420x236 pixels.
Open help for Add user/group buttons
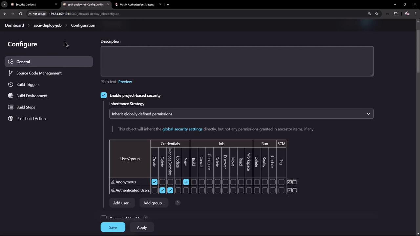pyautogui.click(x=178, y=203)
